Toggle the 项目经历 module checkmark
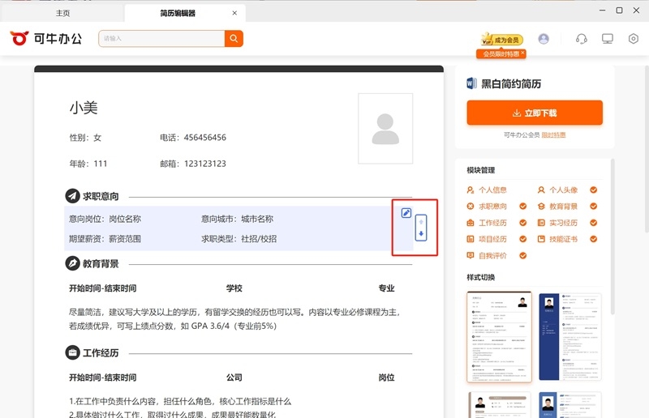The image size is (649, 418). [522, 239]
